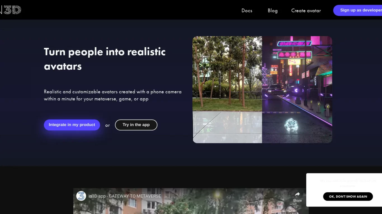Click the in3D channel avatar on the video

pyautogui.click(x=81, y=196)
